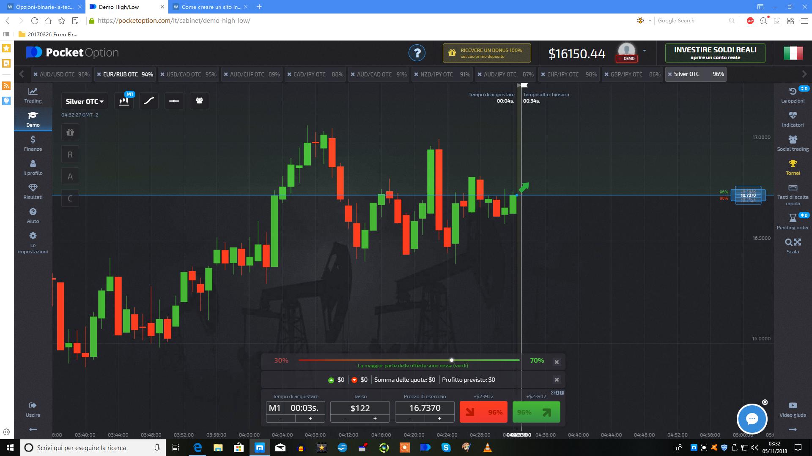Switch to the AUD/CHF OTC tab
812x456 pixels.
(252, 74)
